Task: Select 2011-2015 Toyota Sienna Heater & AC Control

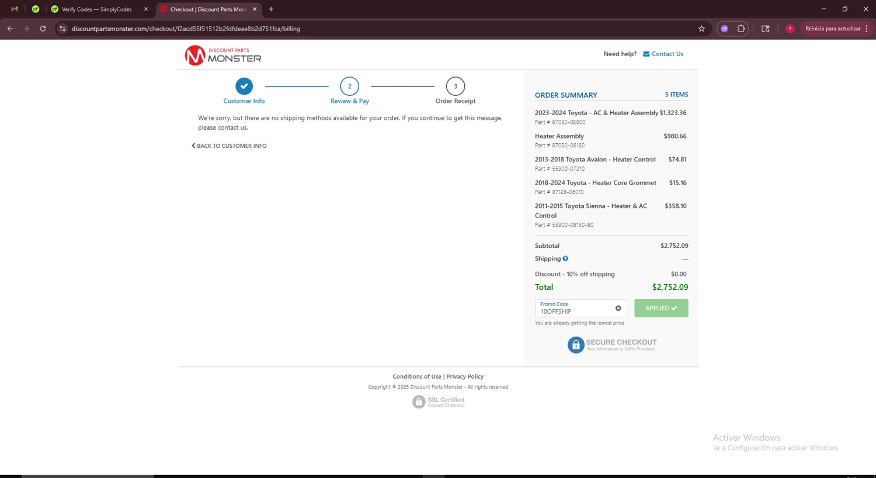Action: [591, 210]
